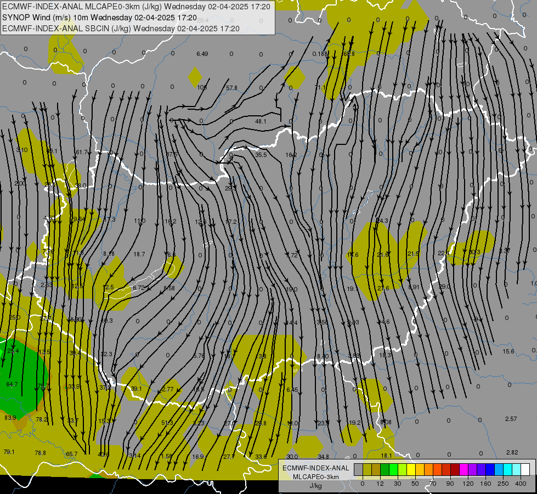Image resolution: width=537 pixels, height=494 pixels.
Task: Click the dark green legend swatch
Action: (x=385, y=470)
